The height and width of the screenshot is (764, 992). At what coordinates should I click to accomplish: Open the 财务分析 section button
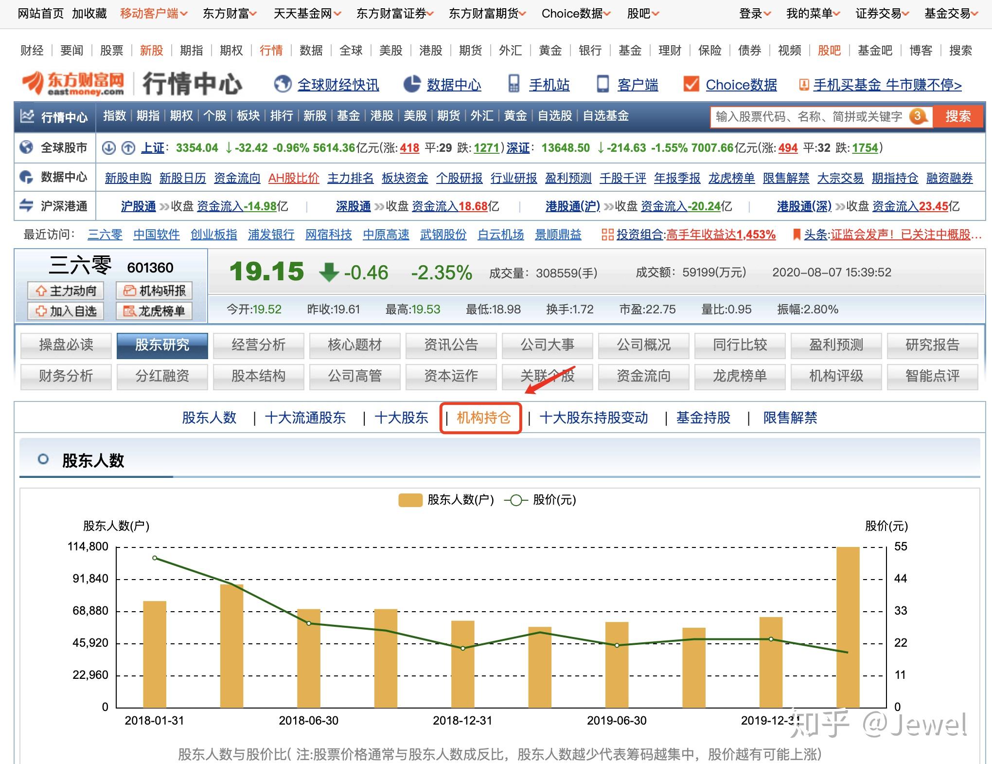tap(66, 376)
